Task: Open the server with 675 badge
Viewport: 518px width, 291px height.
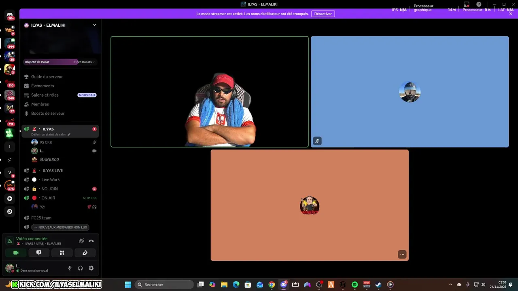Action: (10, 186)
